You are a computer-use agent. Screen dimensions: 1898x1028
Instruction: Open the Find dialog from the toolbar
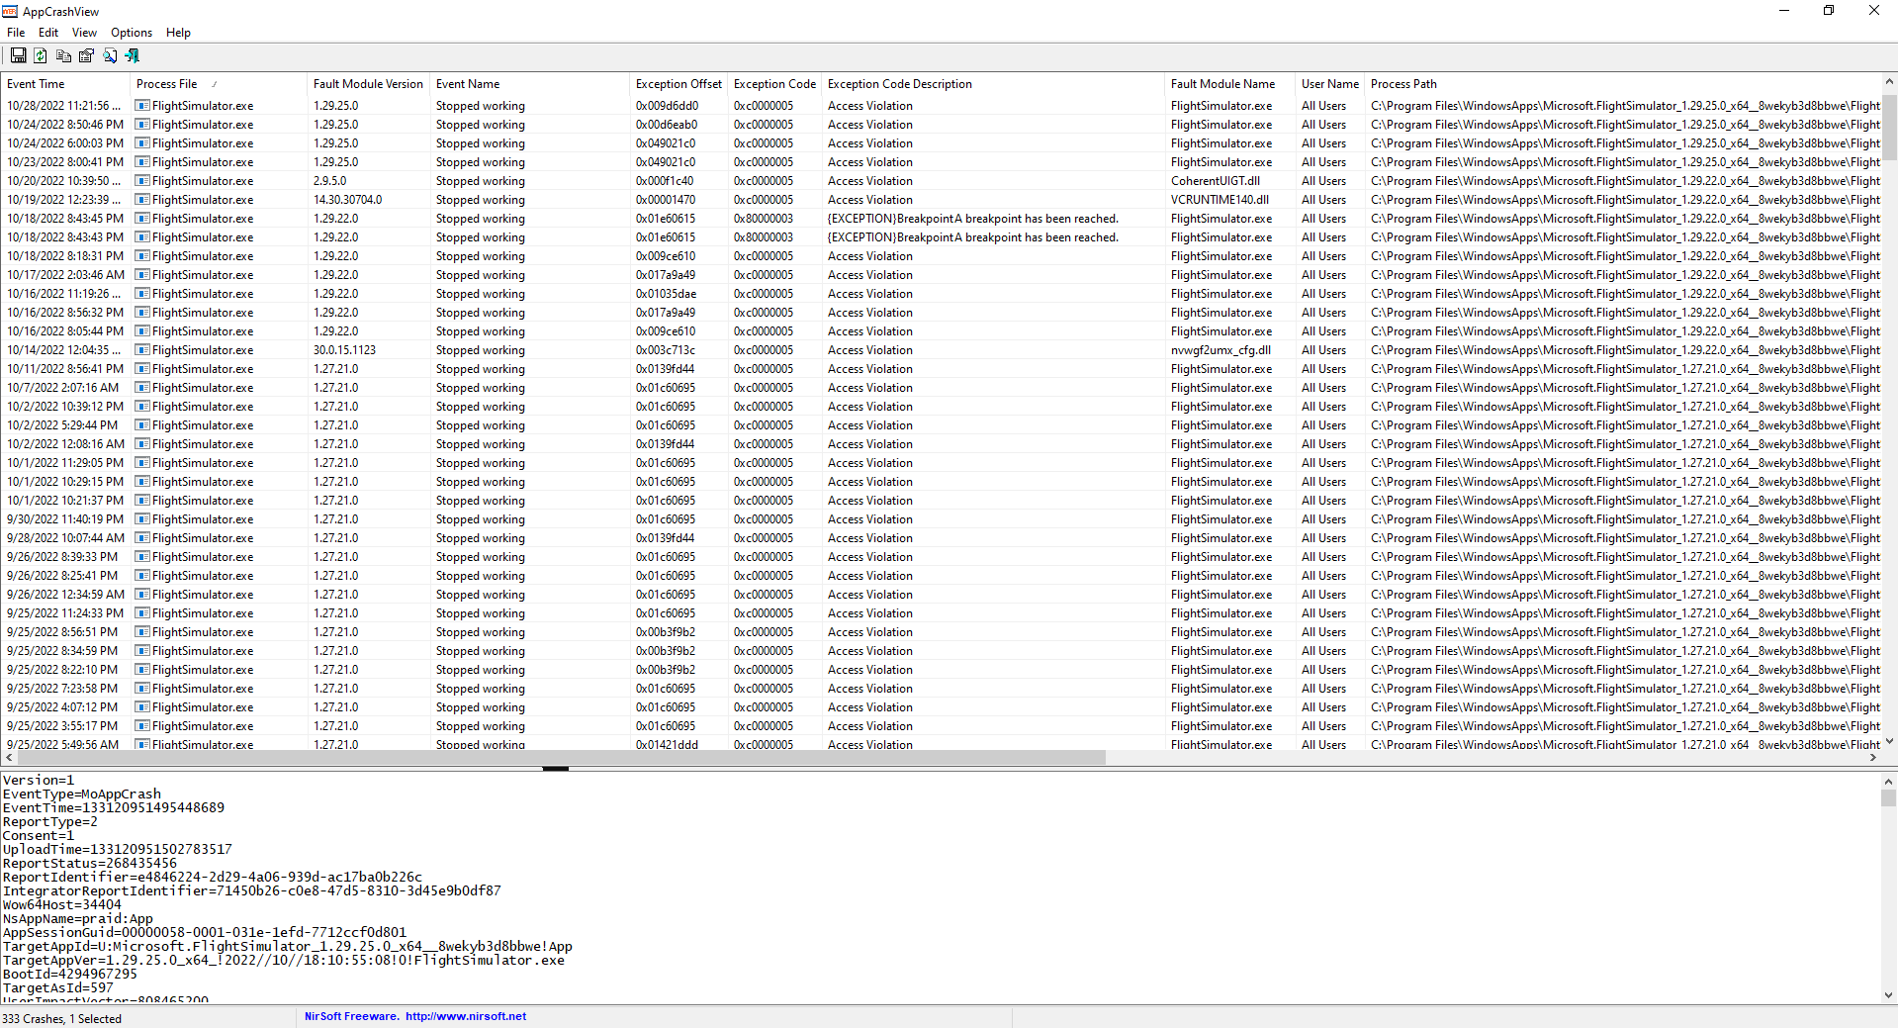[x=109, y=55]
